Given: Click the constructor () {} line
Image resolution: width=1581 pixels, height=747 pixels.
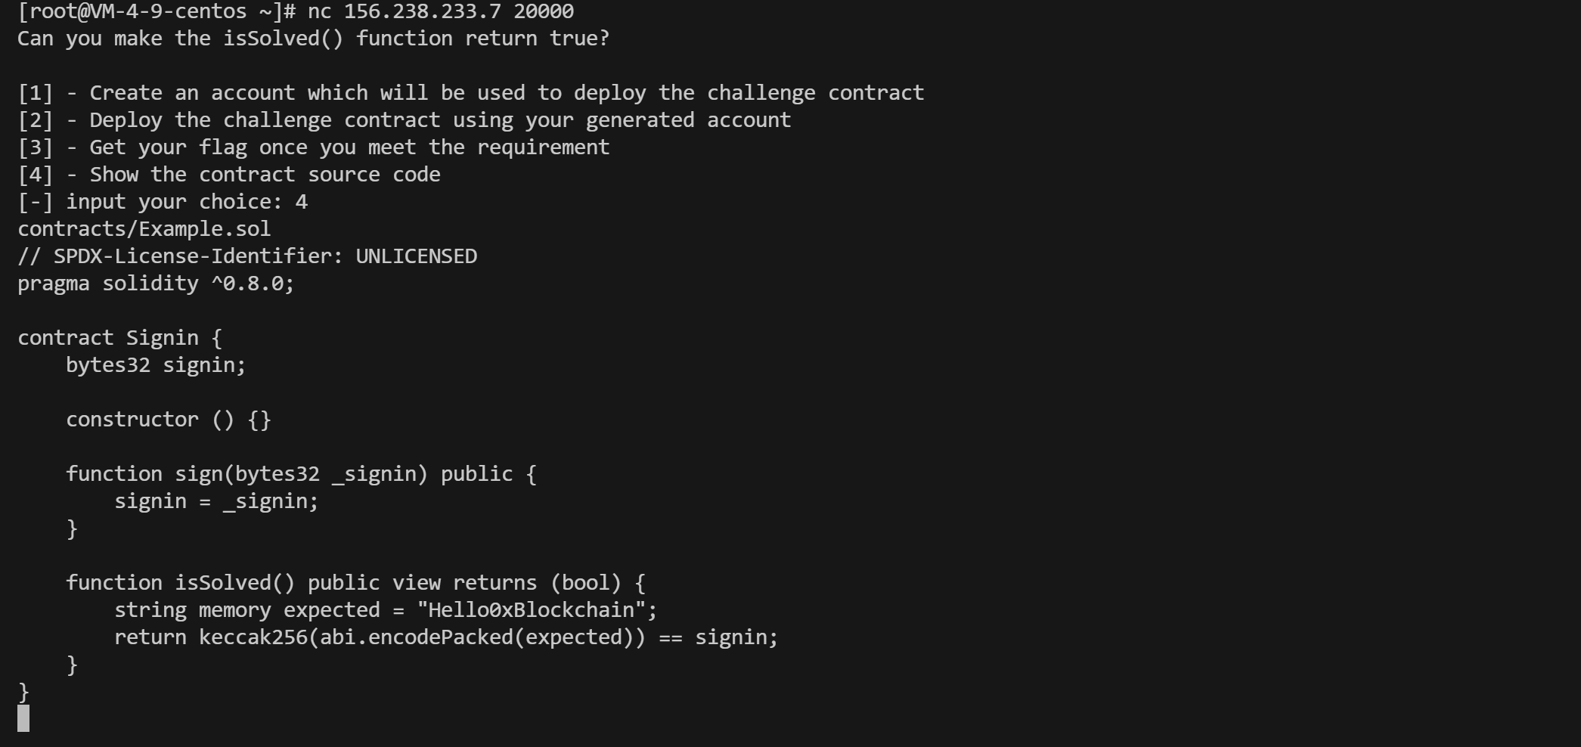Looking at the screenshot, I should [x=169, y=420].
